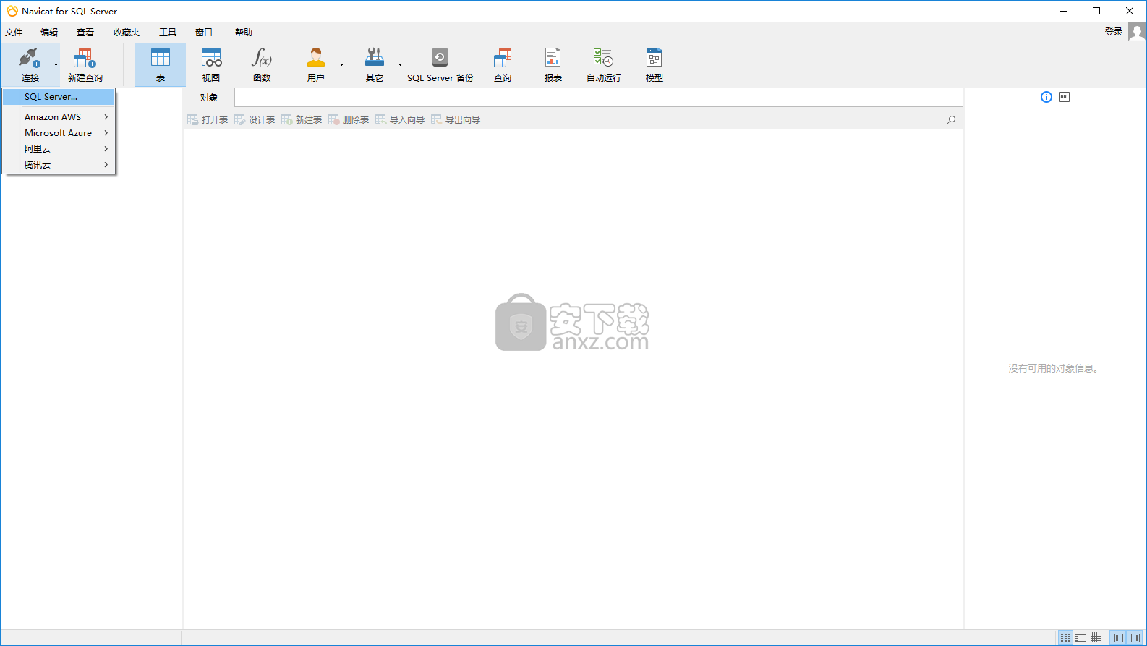
Task: Open the 文件 (File) menu
Action: (14, 32)
